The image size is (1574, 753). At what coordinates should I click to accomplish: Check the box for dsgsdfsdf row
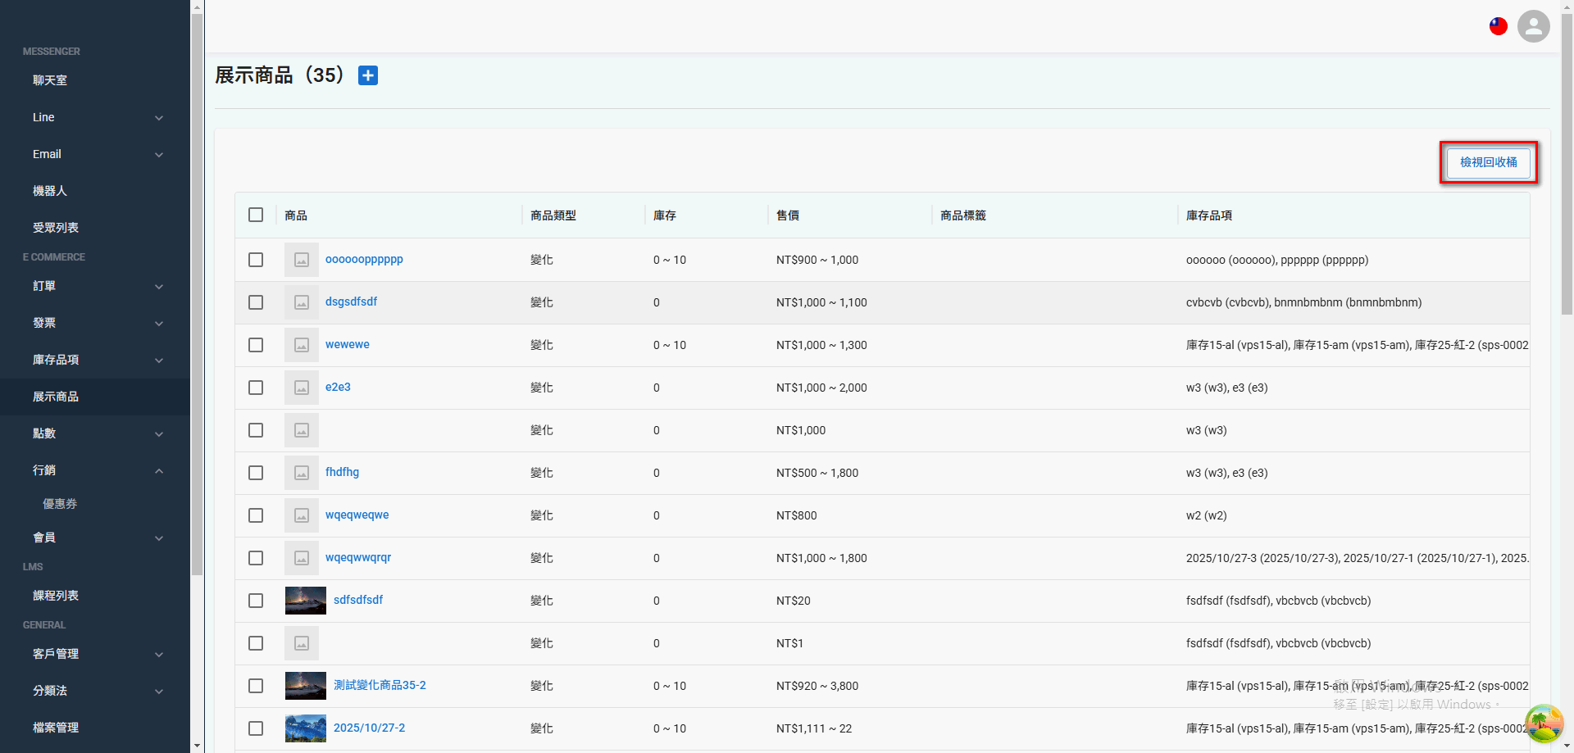click(x=256, y=302)
